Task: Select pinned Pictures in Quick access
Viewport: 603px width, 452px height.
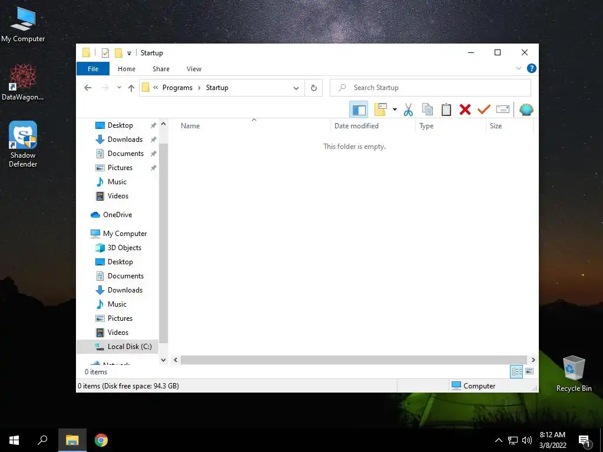Action: tap(120, 168)
